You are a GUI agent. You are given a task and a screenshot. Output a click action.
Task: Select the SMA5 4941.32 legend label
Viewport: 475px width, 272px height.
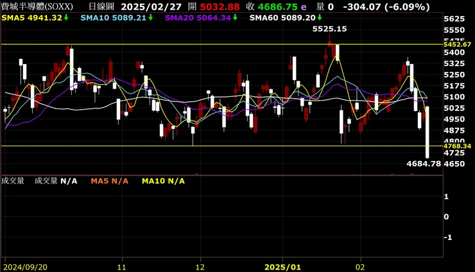click(32, 18)
